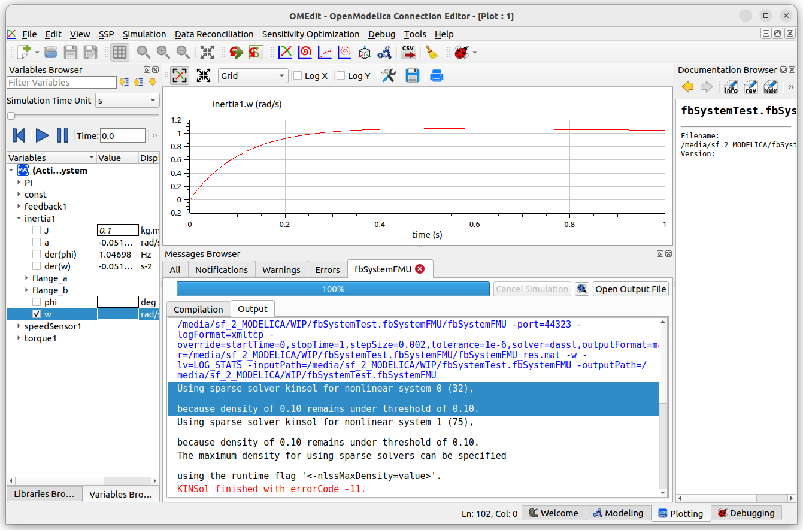Open the Grid style dropdown
Screen dimensions: 803x530
253,75
